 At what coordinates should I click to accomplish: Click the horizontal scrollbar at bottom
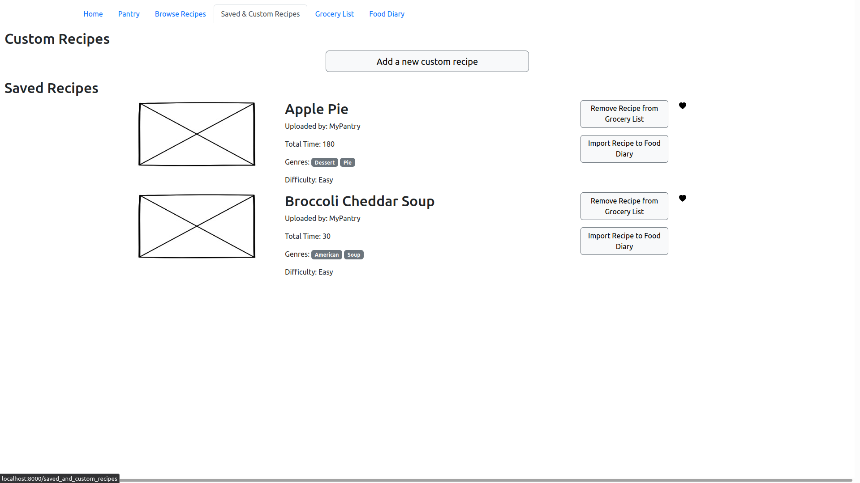click(x=484, y=480)
